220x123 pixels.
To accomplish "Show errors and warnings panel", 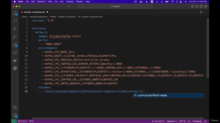I will 22,121.
